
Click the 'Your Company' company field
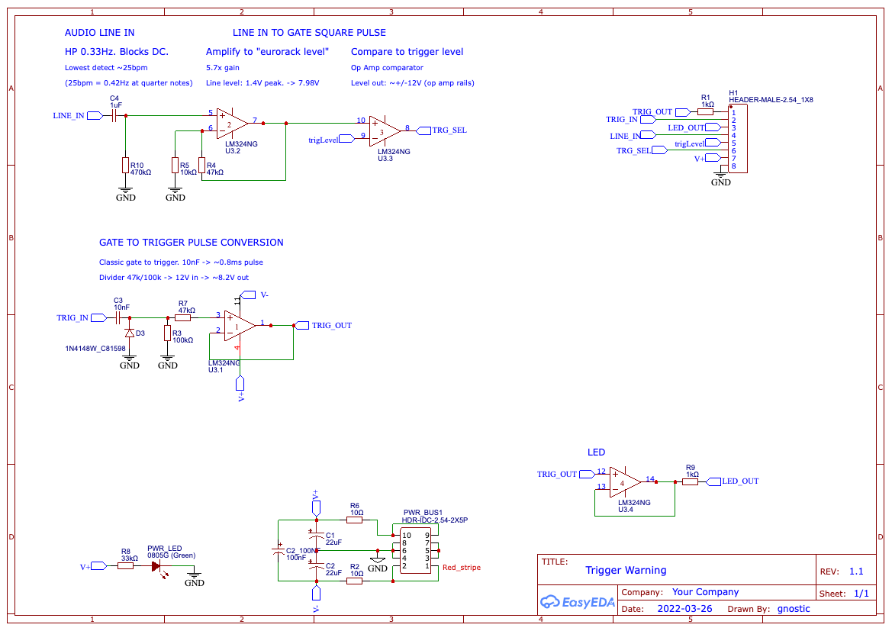click(x=705, y=592)
